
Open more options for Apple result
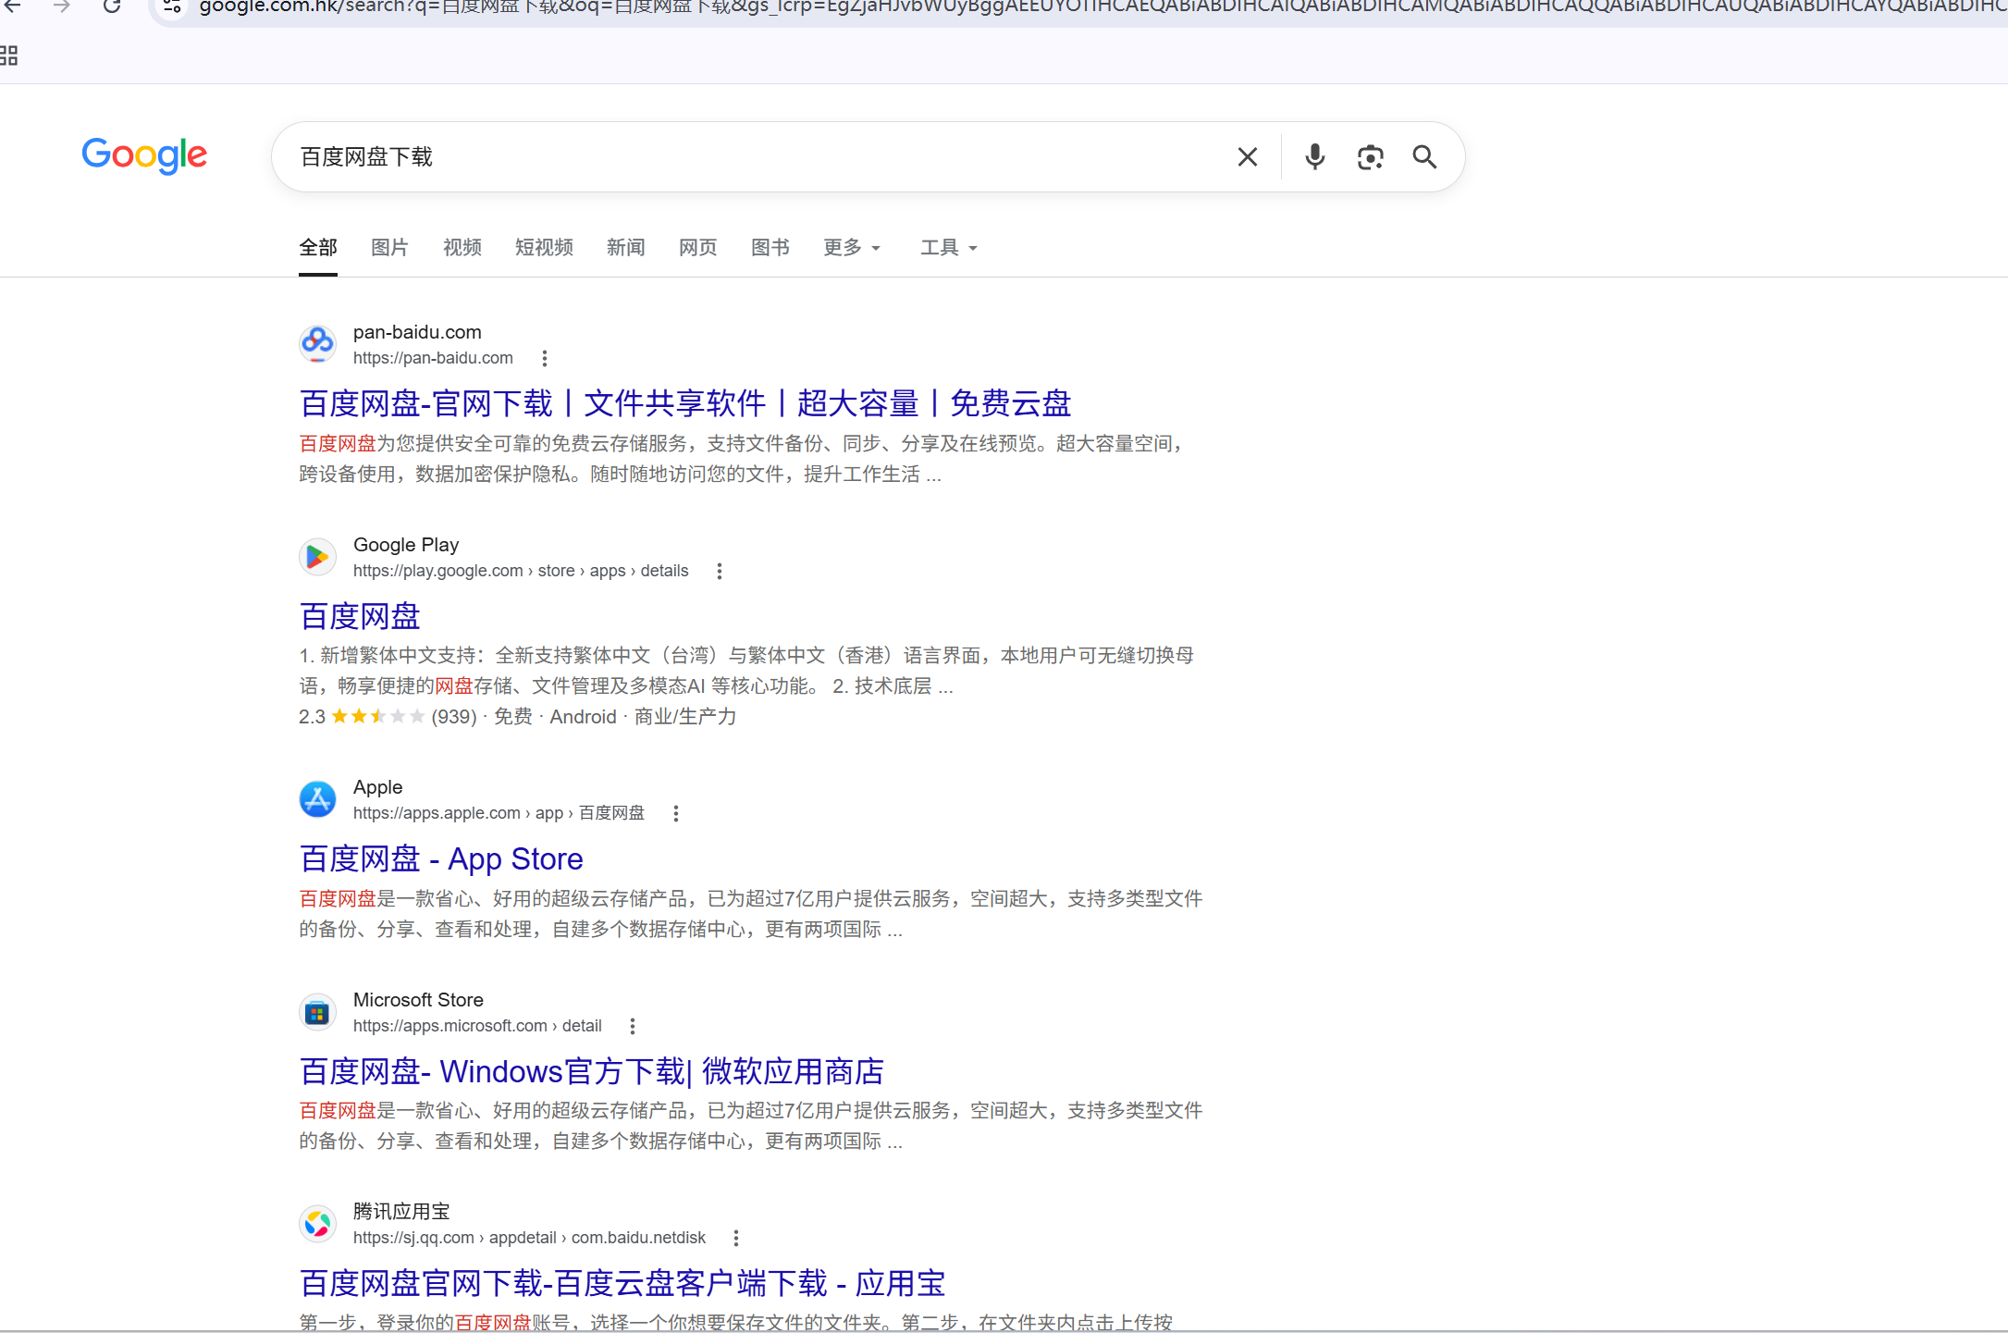676,813
